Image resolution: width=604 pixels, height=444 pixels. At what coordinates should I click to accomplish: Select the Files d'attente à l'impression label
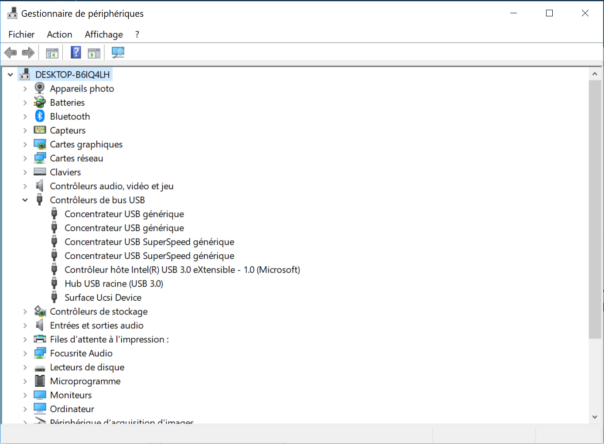(110, 339)
